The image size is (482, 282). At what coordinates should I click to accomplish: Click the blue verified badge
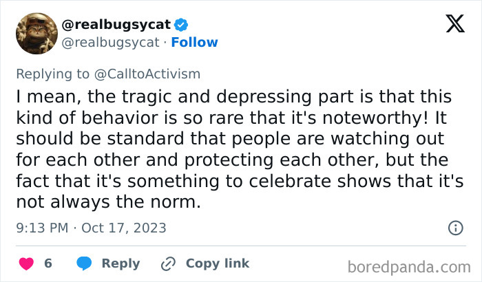click(x=181, y=25)
